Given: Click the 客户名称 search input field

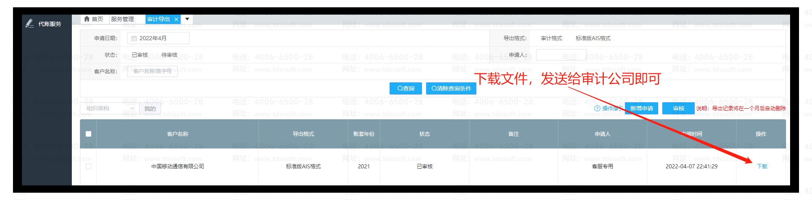Looking at the screenshot, I should tap(153, 71).
